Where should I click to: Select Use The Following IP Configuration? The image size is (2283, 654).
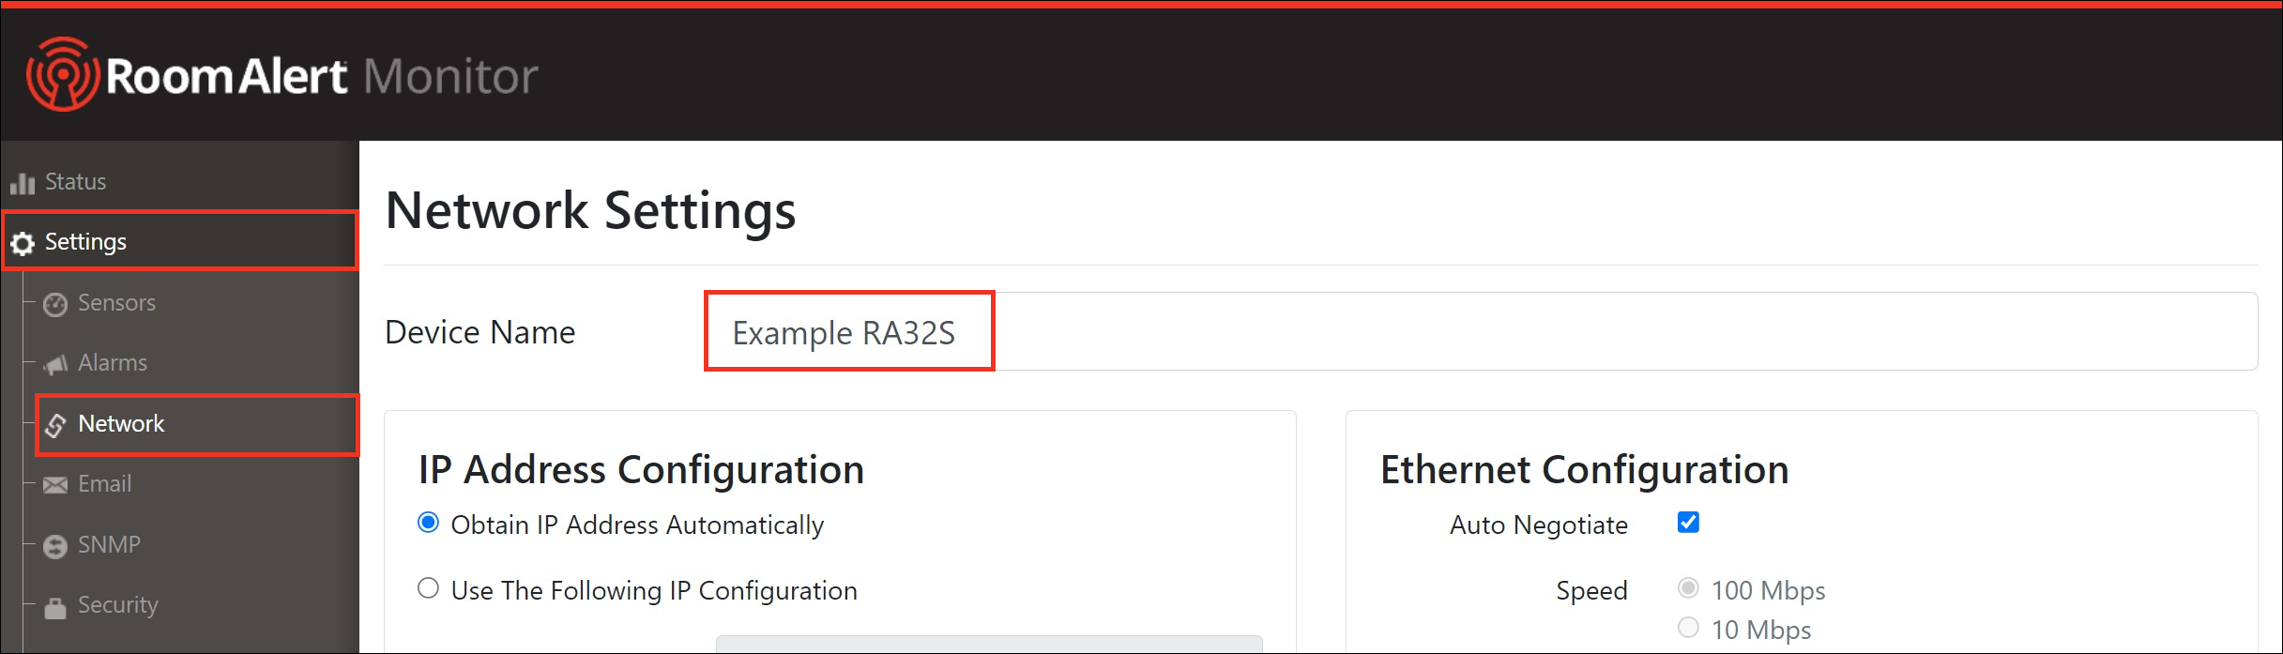(428, 588)
